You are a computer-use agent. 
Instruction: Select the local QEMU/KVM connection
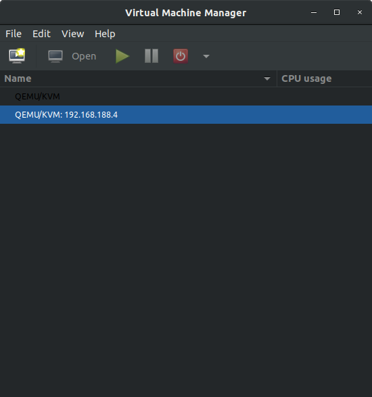(186, 97)
